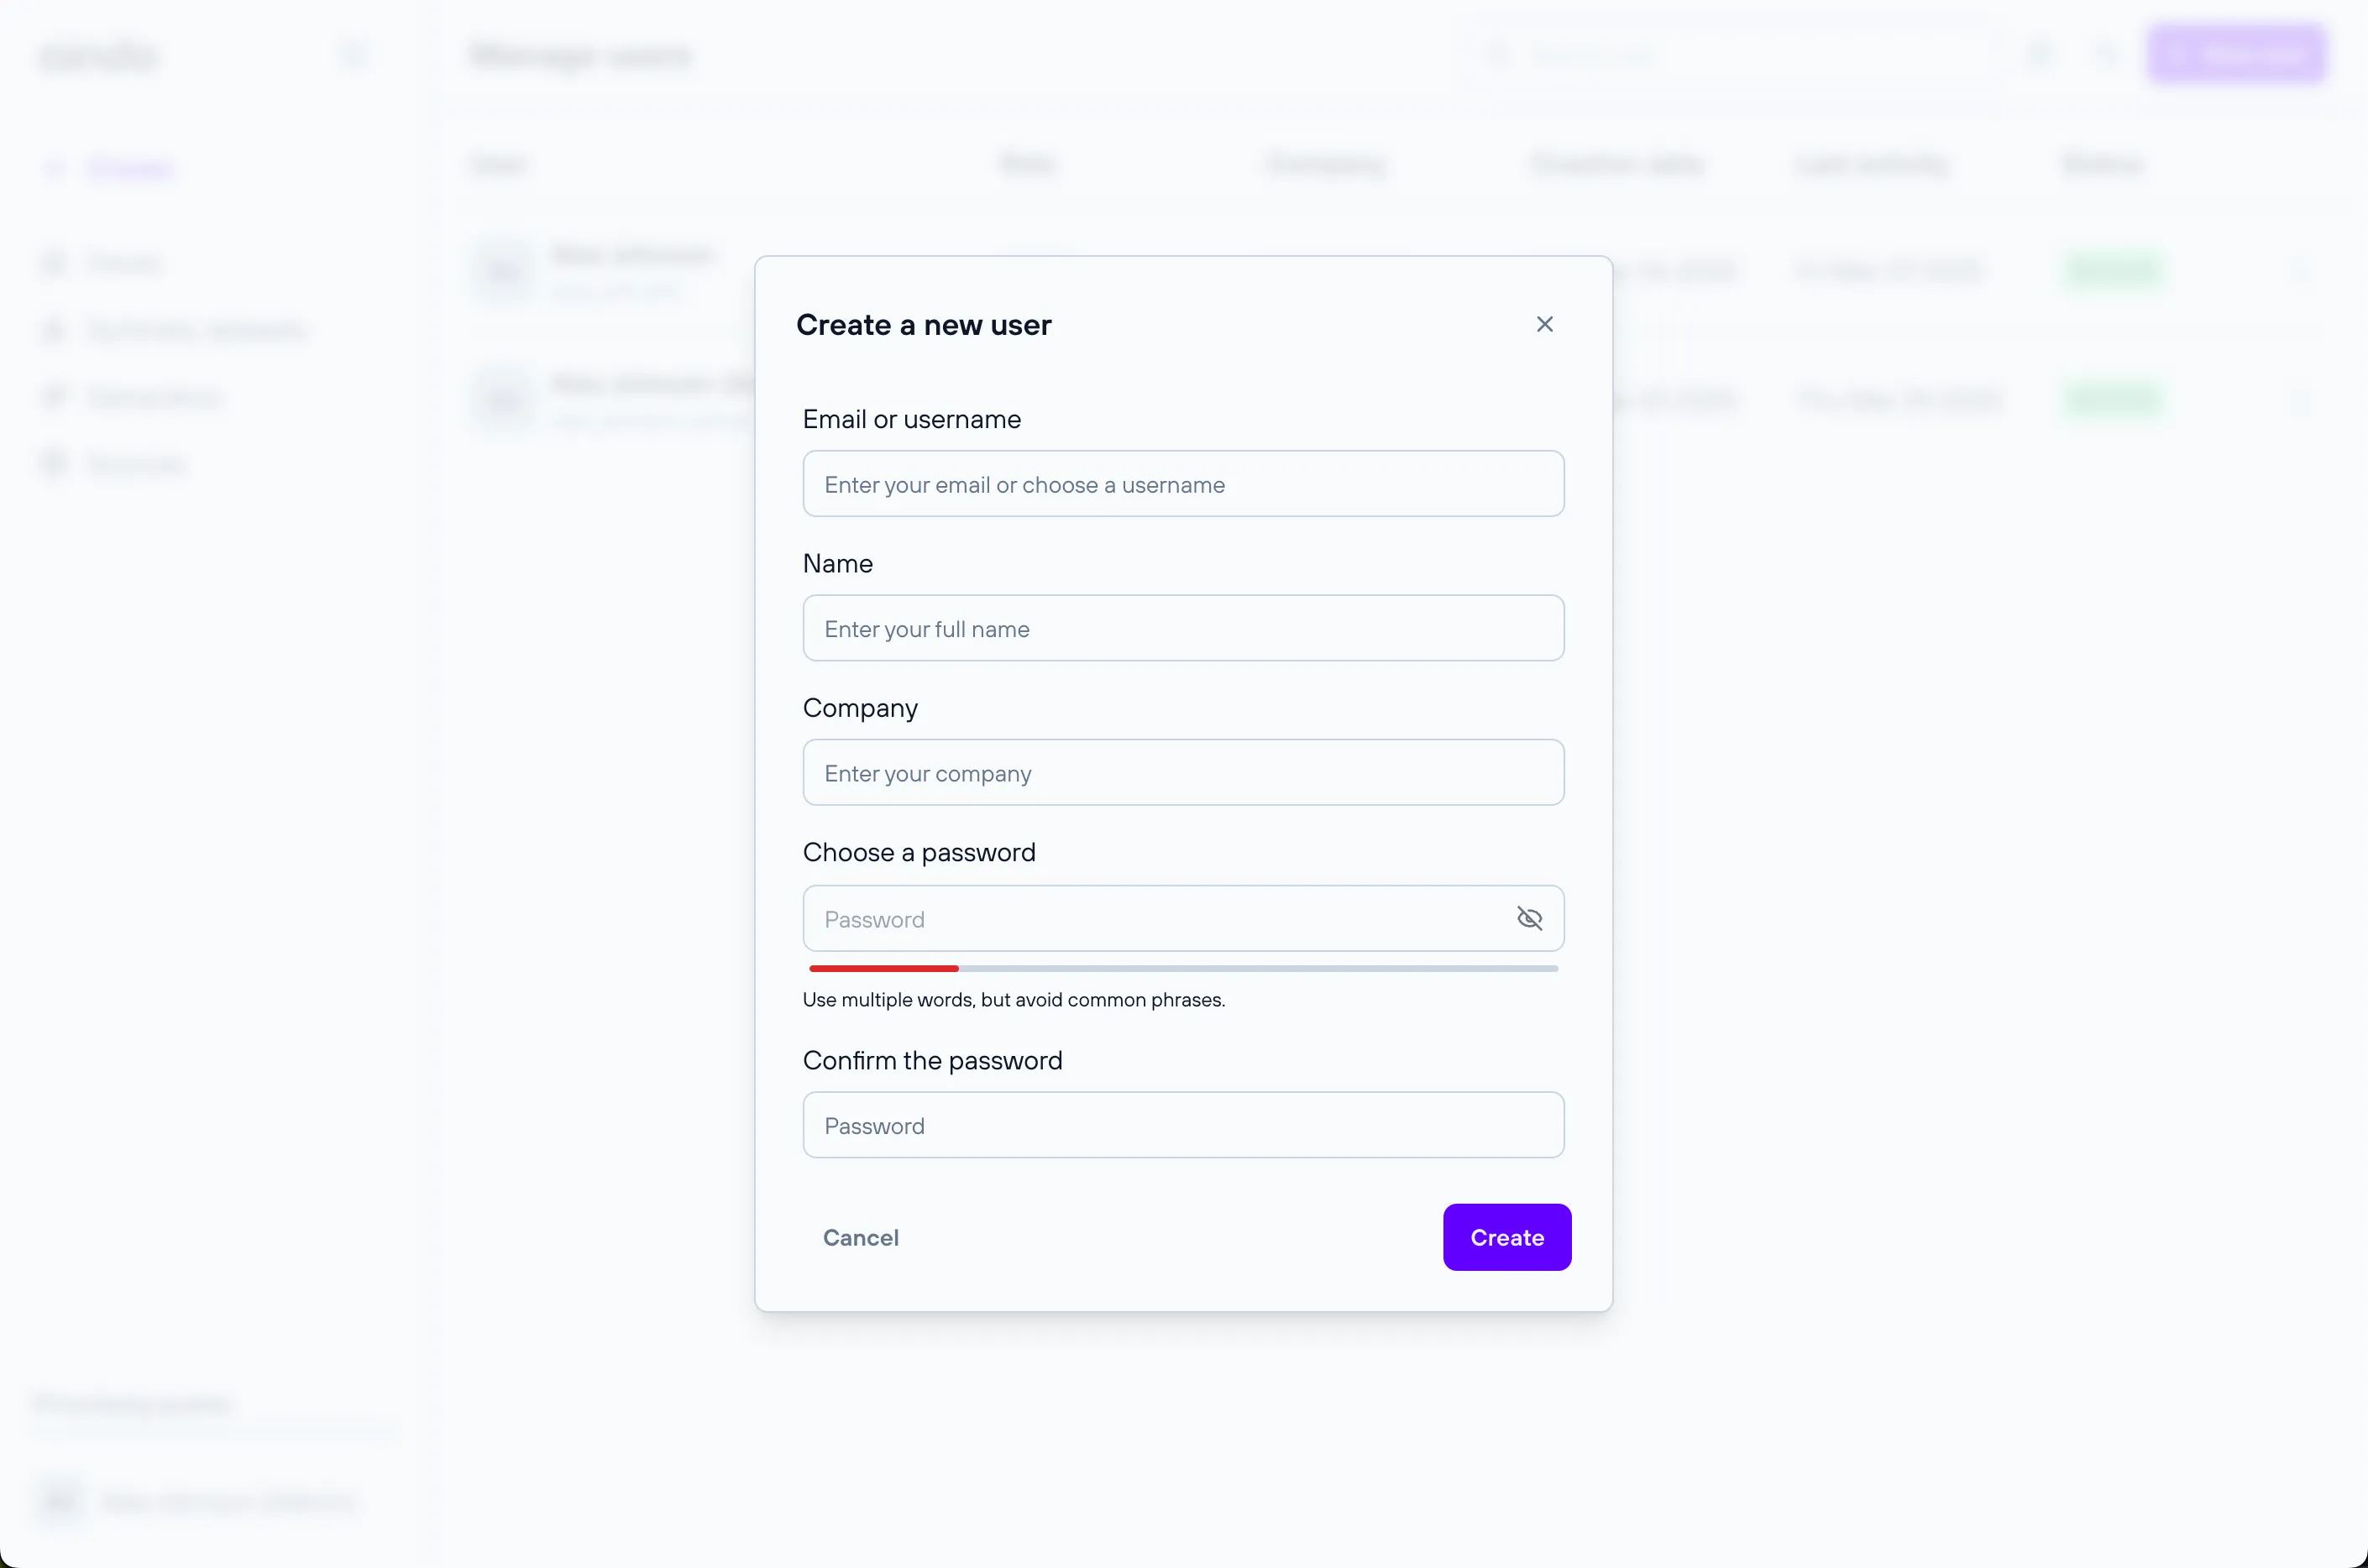Click the red password strength meter bar

883,968
